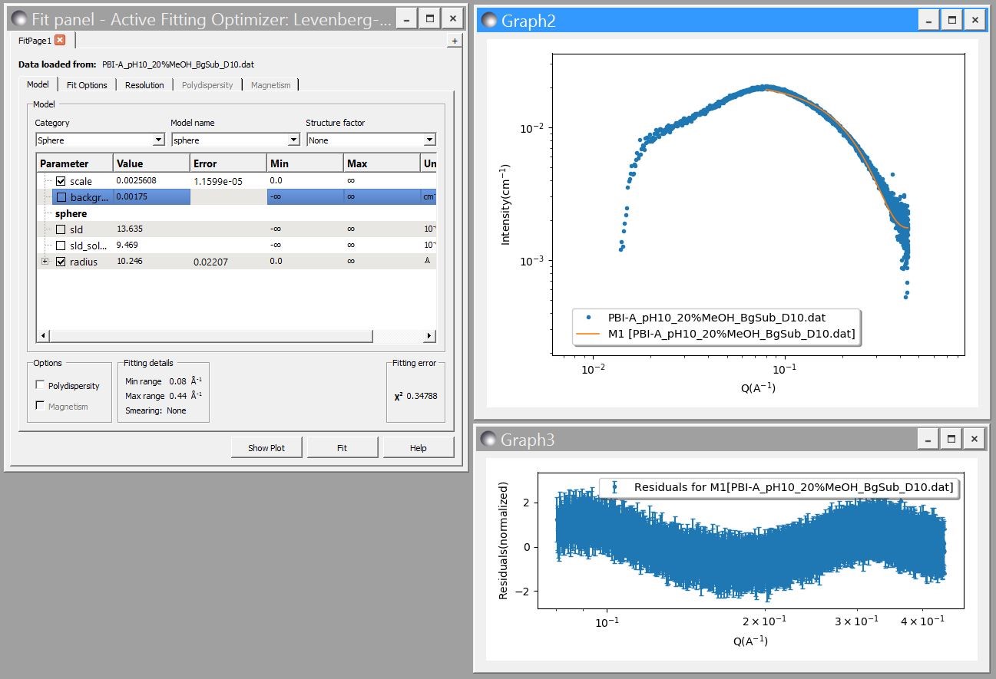996x679 pixels.
Task: Click the Fit button
Action: (x=342, y=448)
